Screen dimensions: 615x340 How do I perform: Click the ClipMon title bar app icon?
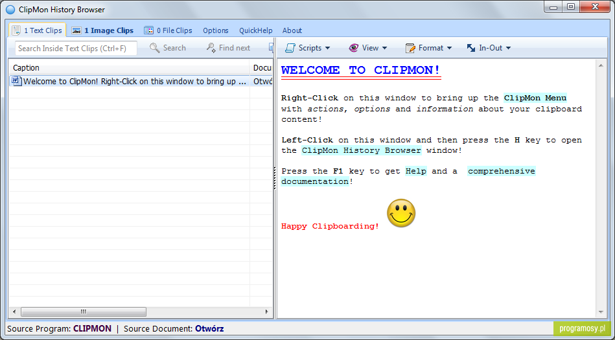tap(11, 10)
